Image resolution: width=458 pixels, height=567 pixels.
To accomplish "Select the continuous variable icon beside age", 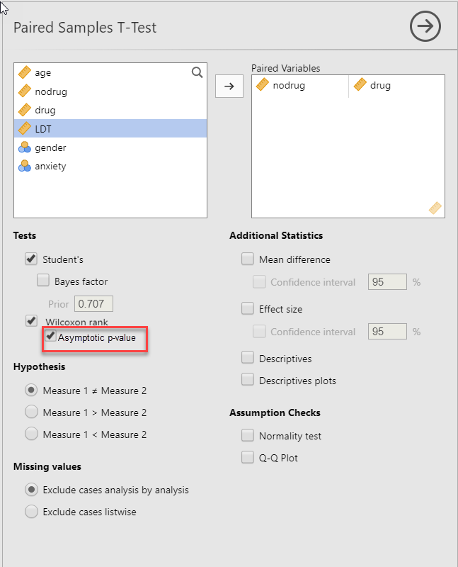I will click(x=23, y=72).
